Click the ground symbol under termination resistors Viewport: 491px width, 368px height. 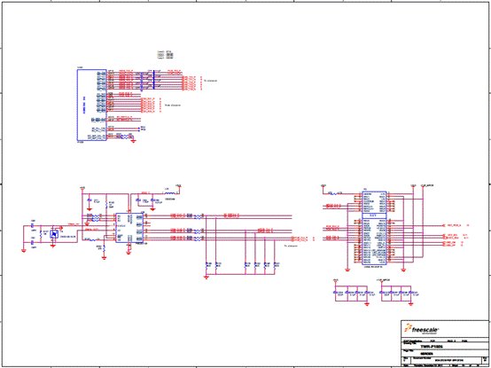click(x=206, y=278)
